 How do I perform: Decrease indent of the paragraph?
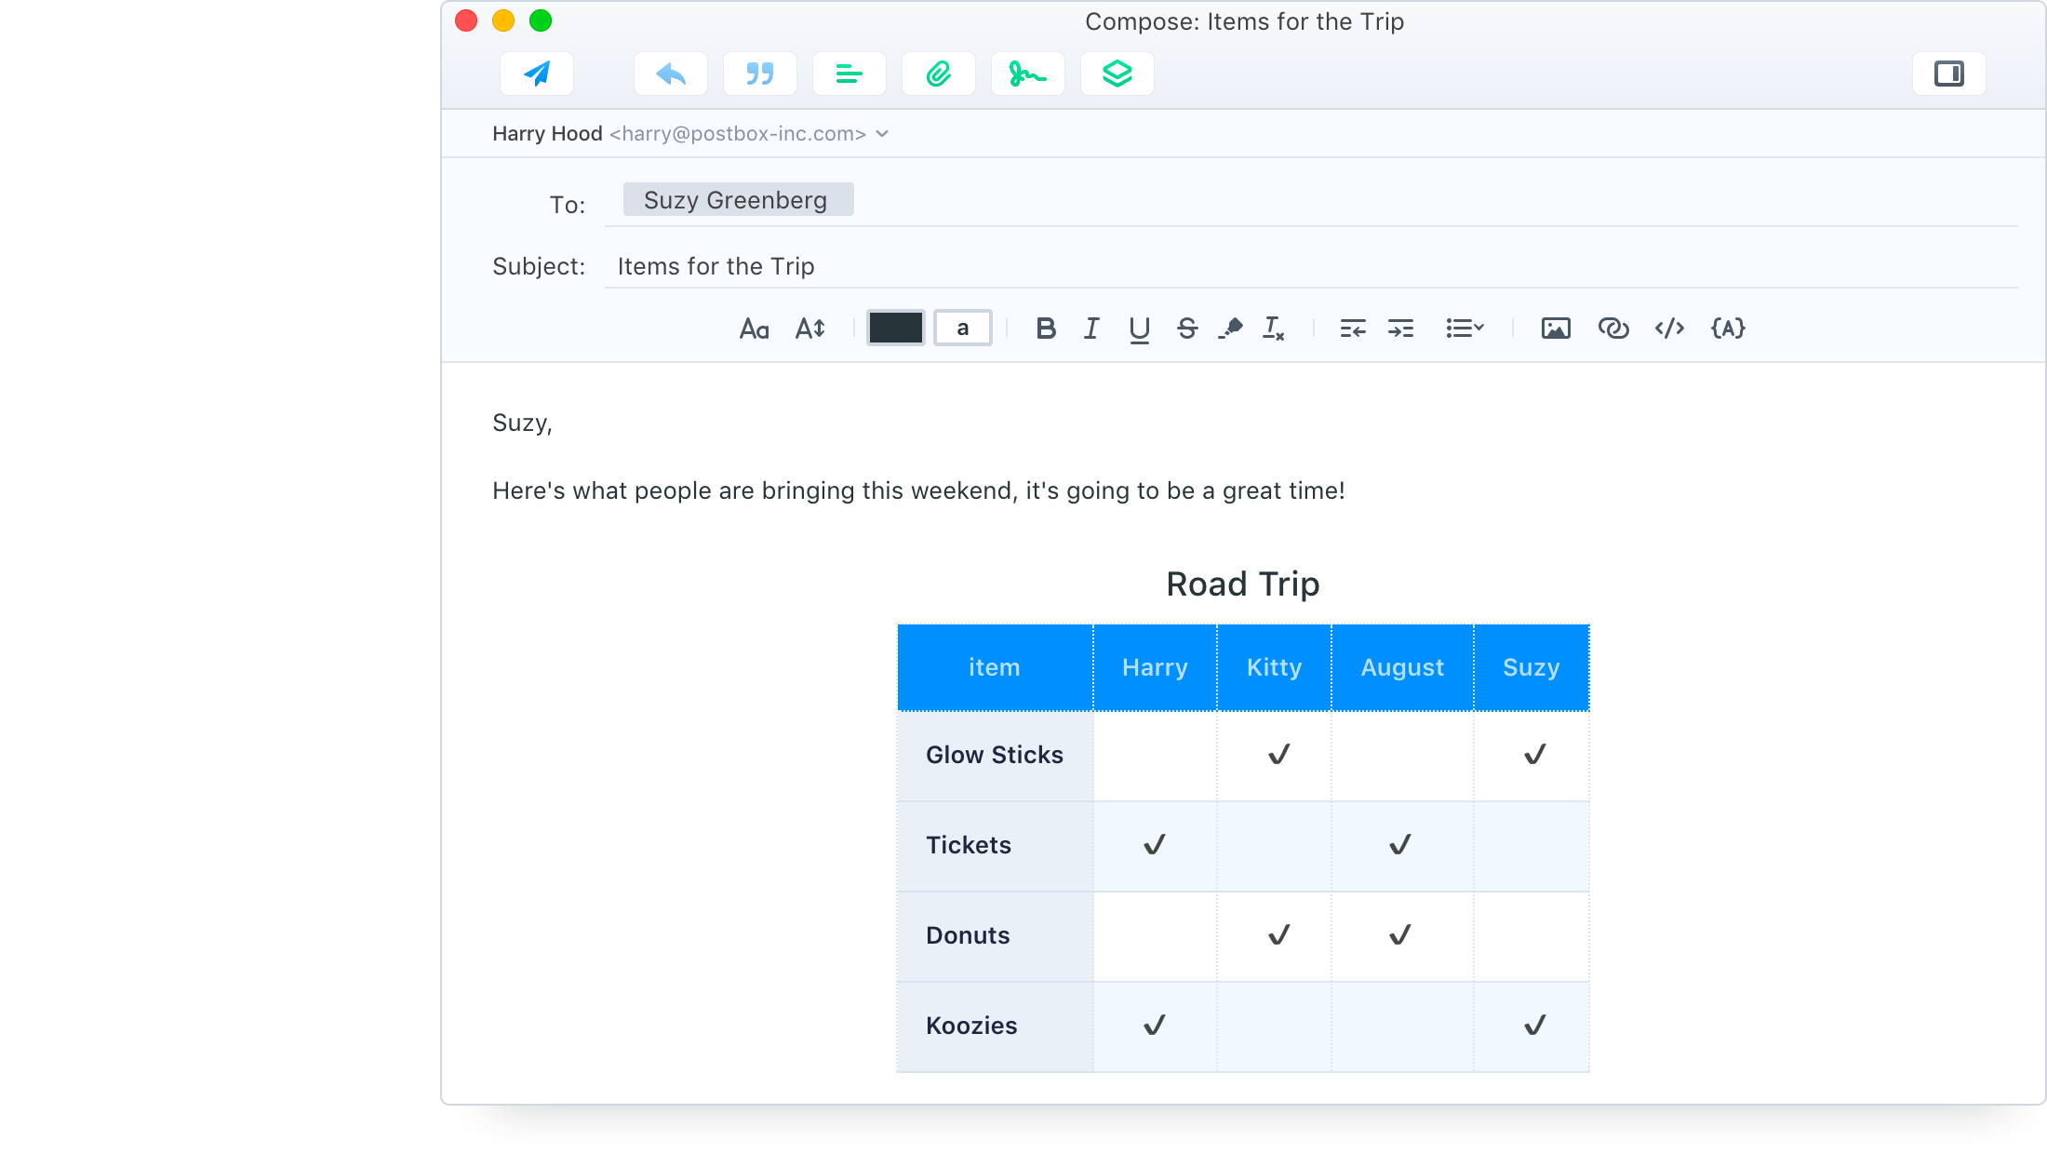click(x=1353, y=329)
